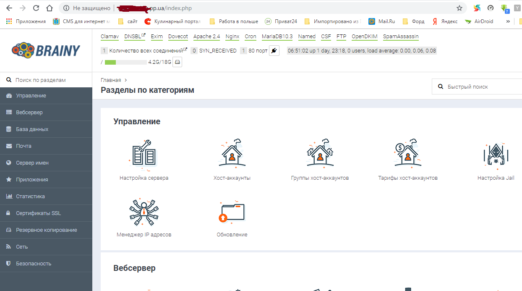Open the Группы хост-аккаунтов icon
This screenshot has height=291, width=522.
[320, 155]
